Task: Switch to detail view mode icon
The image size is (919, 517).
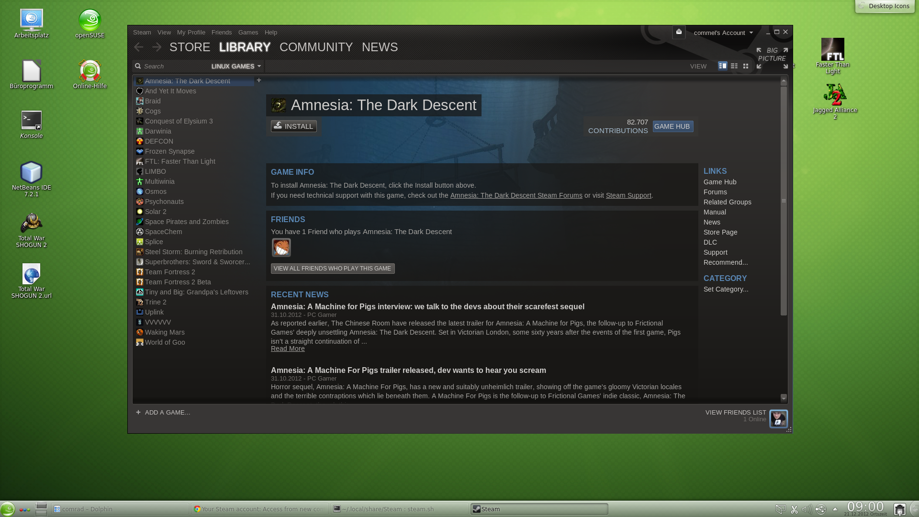Action: click(722, 66)
